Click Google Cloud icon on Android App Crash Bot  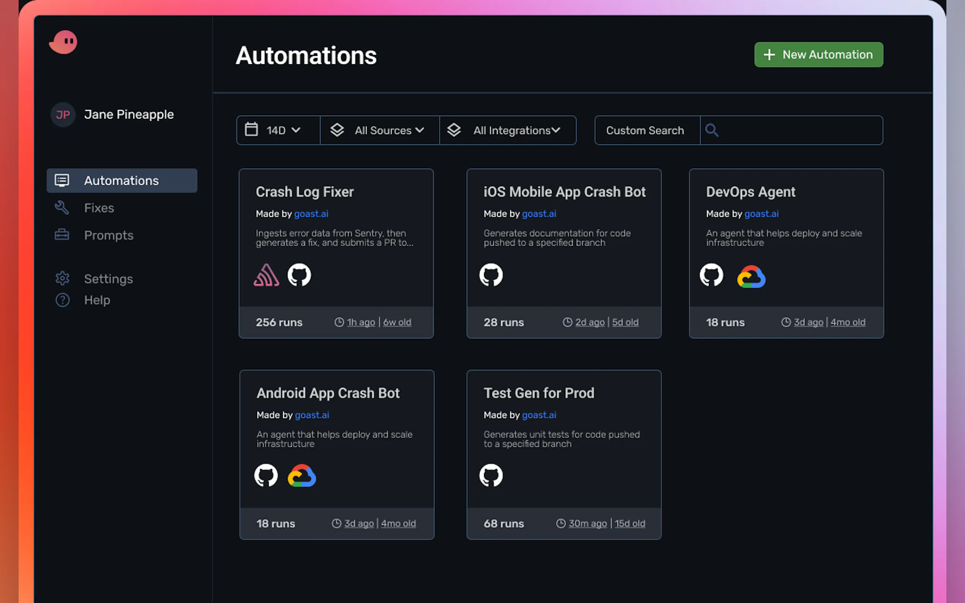tap(302, 476)
